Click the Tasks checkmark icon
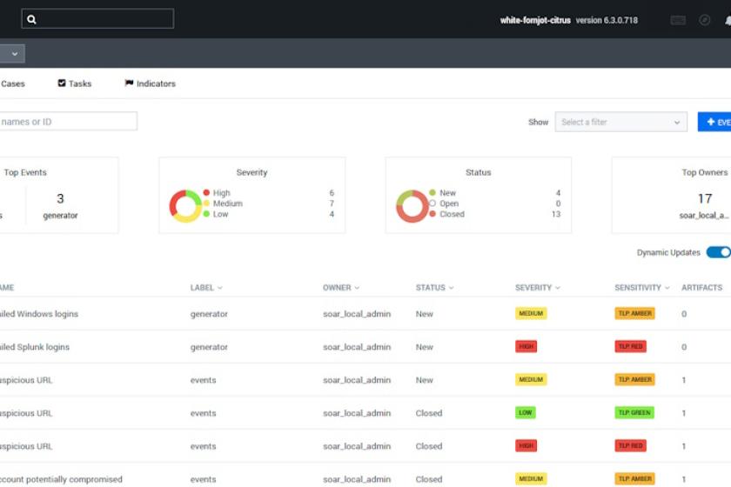731x487 pixels. click(62, 83)
